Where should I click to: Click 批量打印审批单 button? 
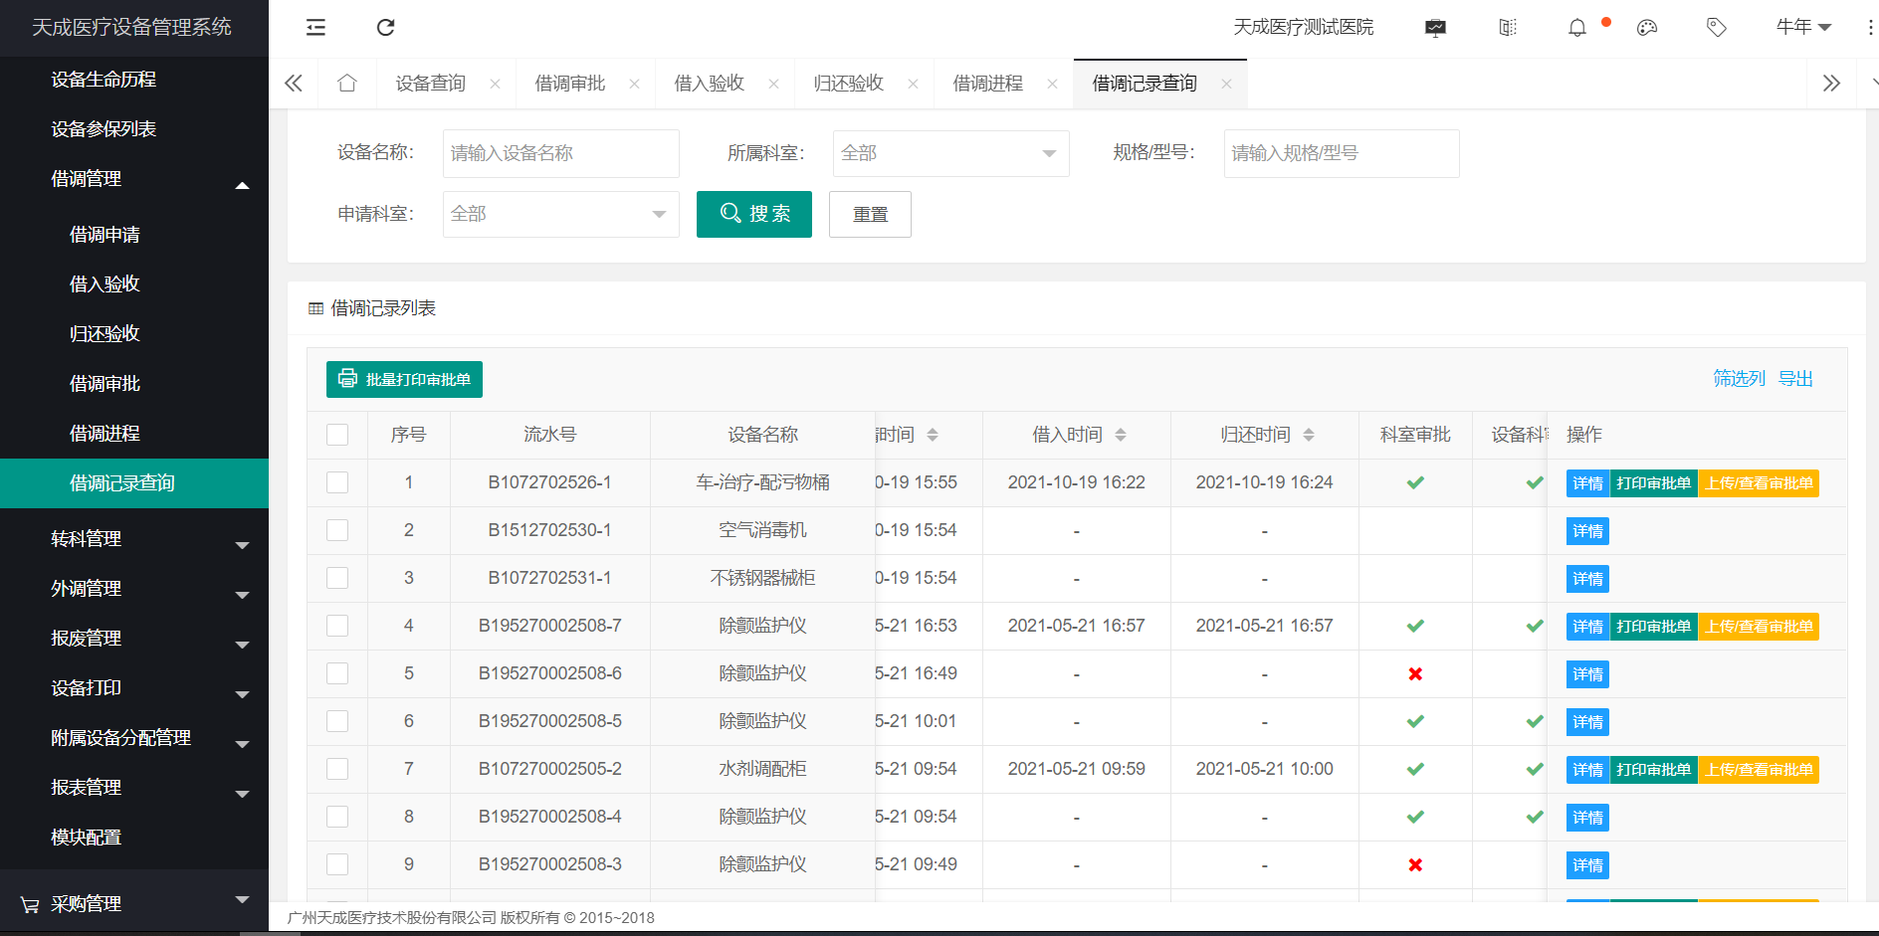(404, 379)
